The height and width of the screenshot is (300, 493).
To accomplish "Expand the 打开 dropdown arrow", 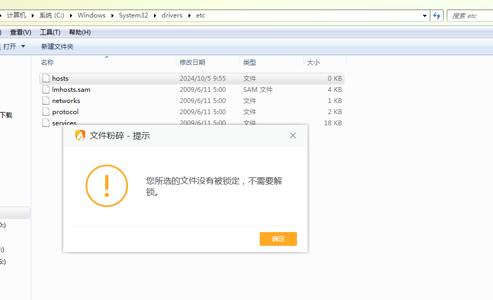I will point(23,47).
